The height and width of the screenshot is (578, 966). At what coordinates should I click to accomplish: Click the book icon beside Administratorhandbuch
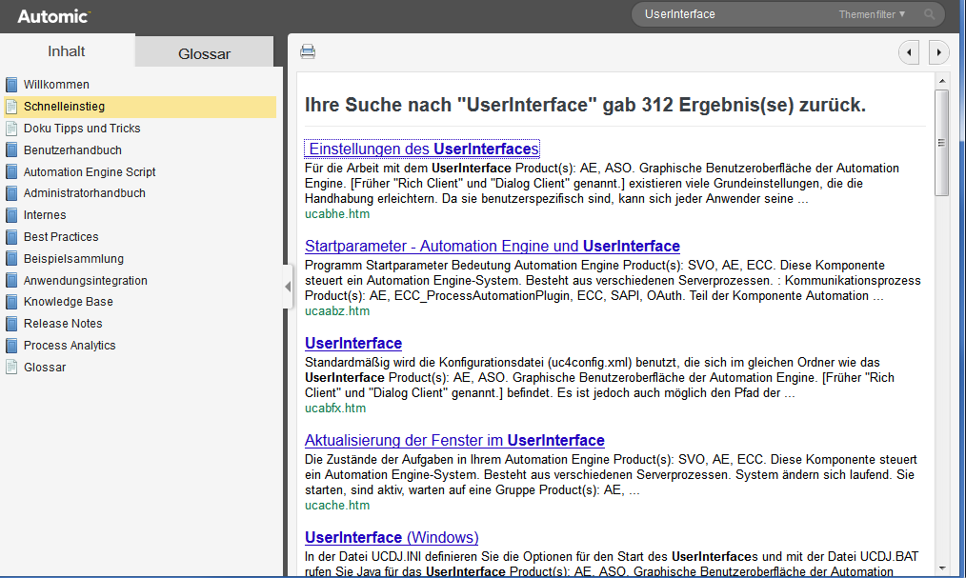pyautogui.click(x=11, y=193)
